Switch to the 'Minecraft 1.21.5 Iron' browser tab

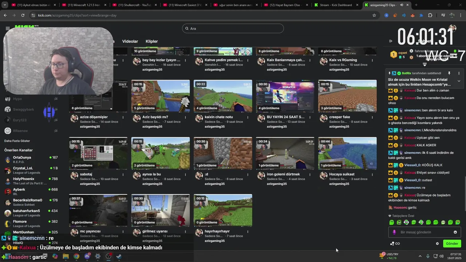click(84, 5)
